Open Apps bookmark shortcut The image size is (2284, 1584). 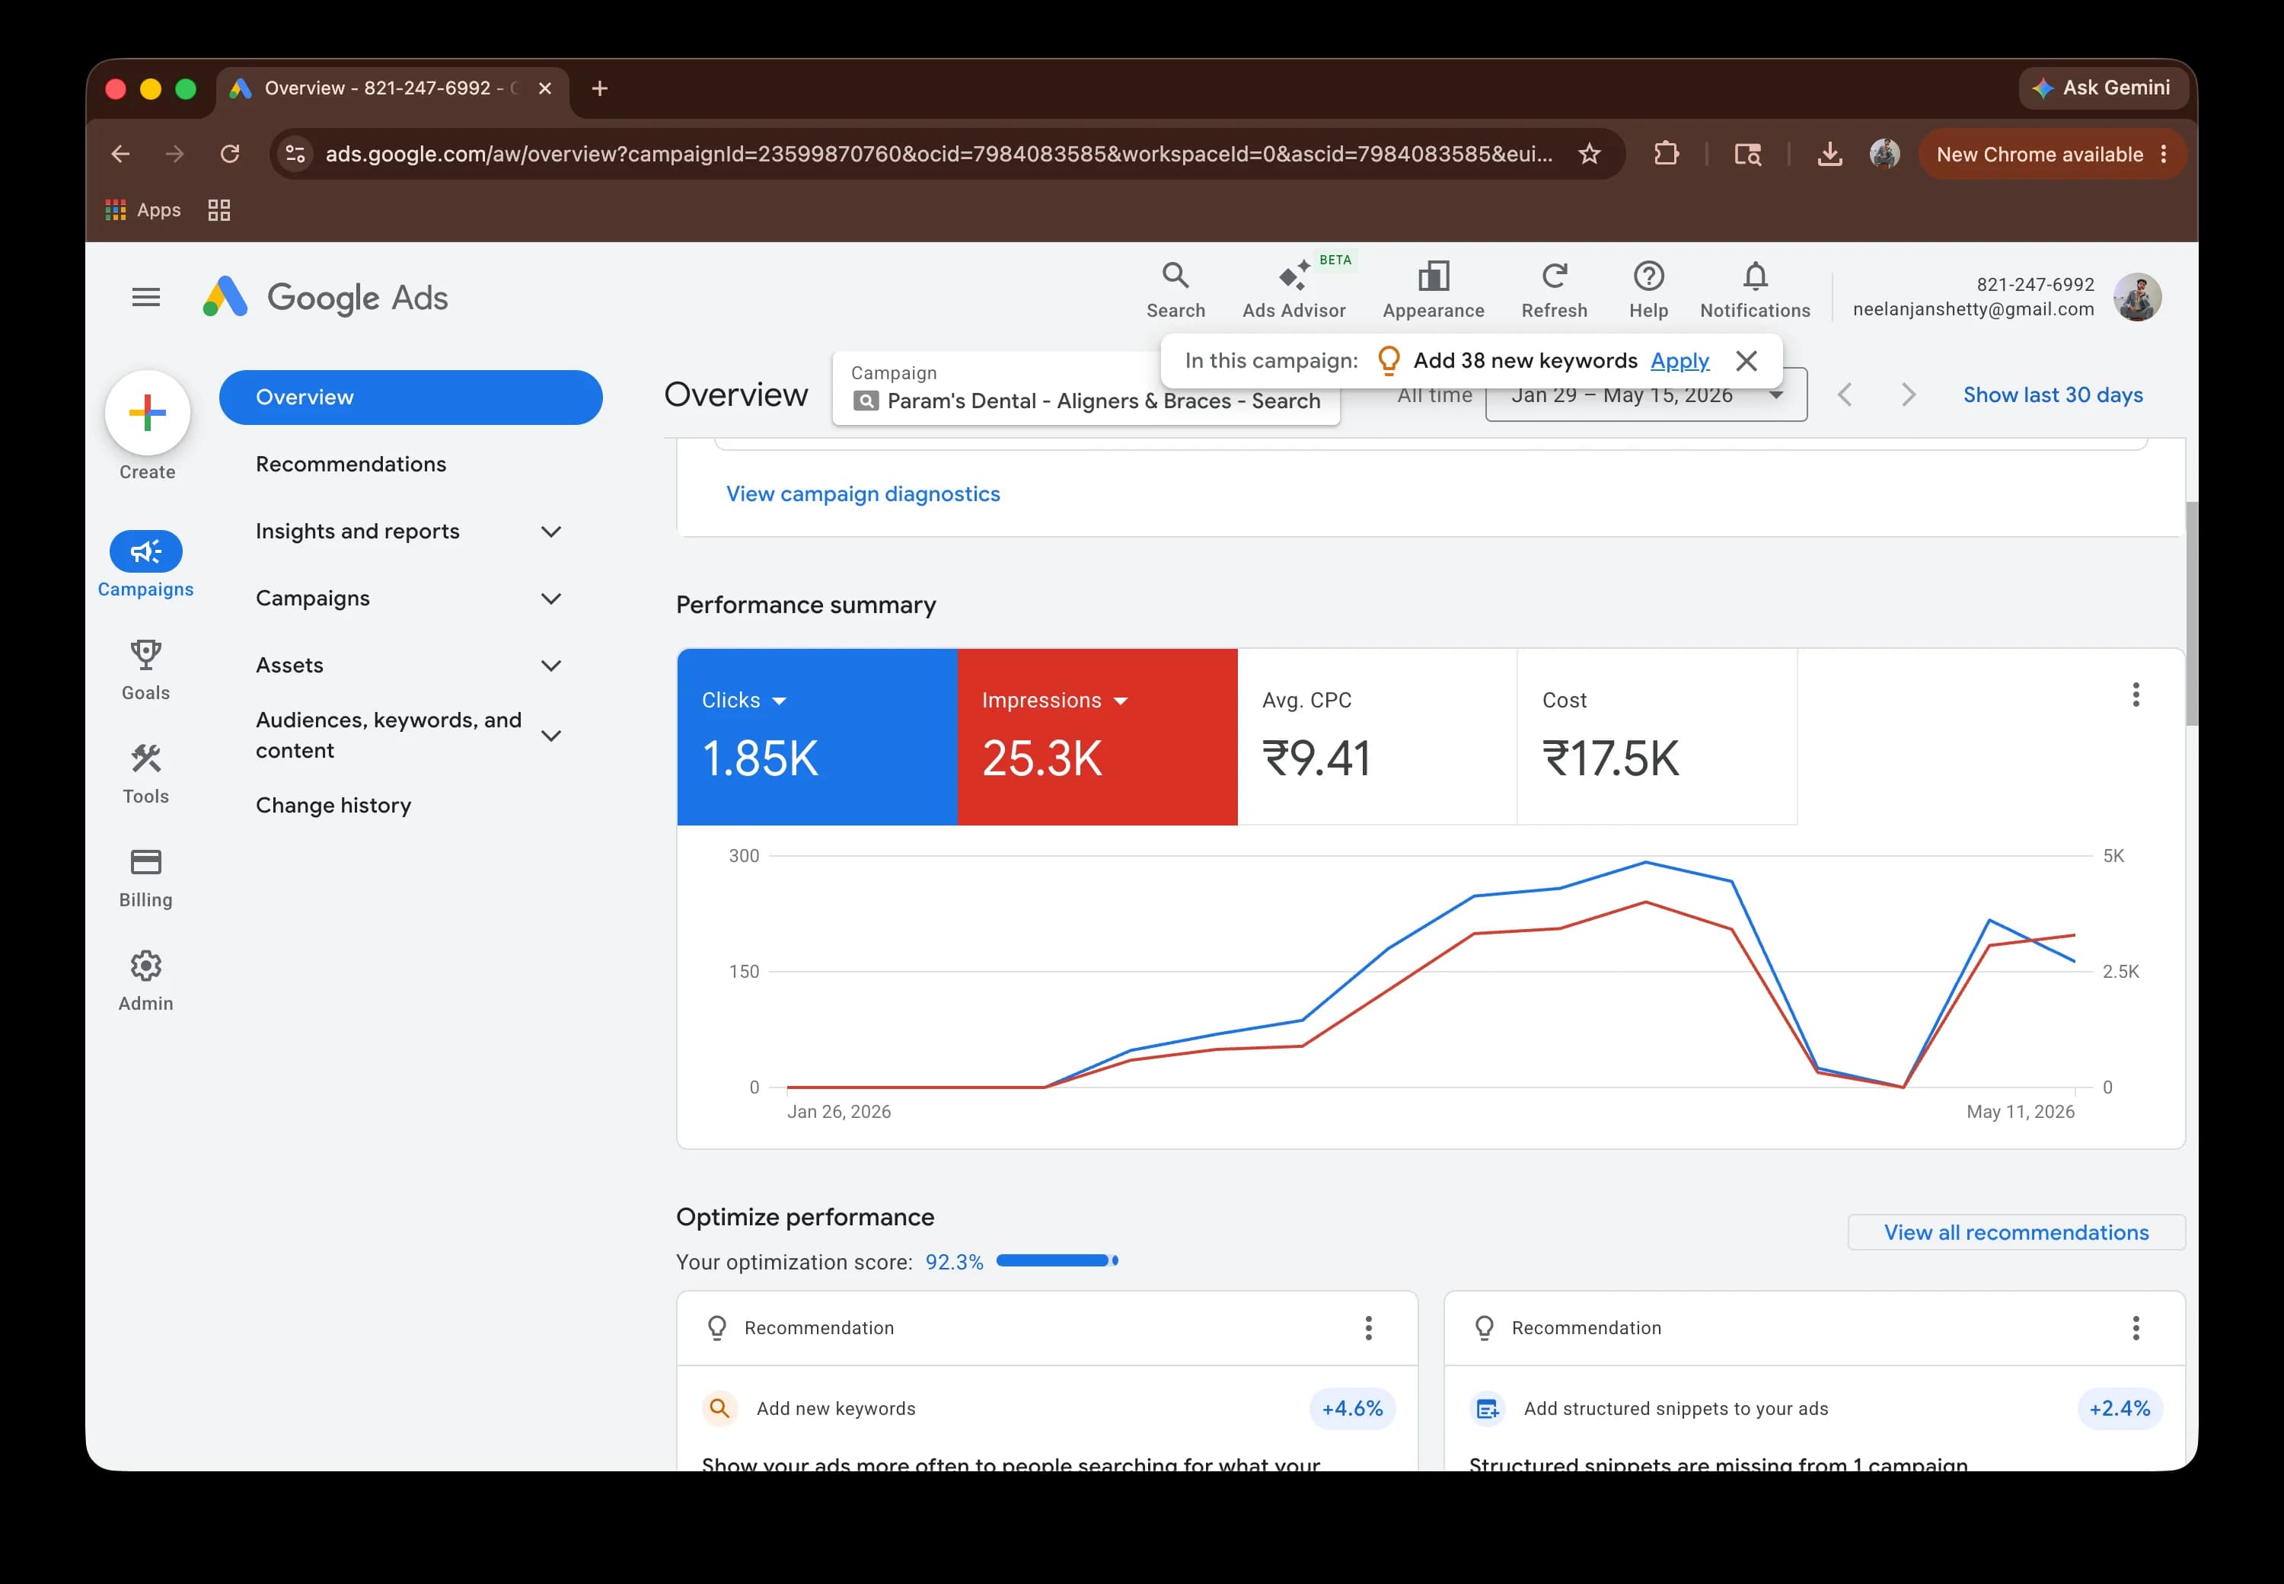coord(143,209)
